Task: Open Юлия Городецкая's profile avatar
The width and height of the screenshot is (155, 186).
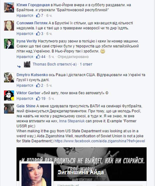Action: pyautogui.click(x=9, y=8)
